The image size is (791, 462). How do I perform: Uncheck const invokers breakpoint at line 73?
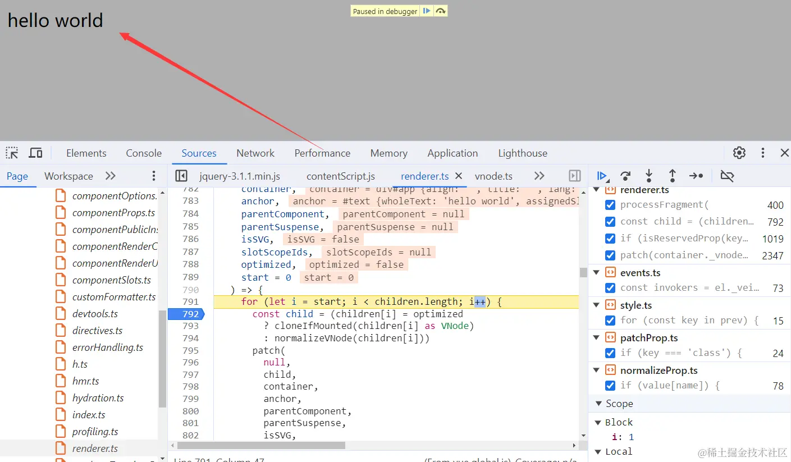pos(610,287)
